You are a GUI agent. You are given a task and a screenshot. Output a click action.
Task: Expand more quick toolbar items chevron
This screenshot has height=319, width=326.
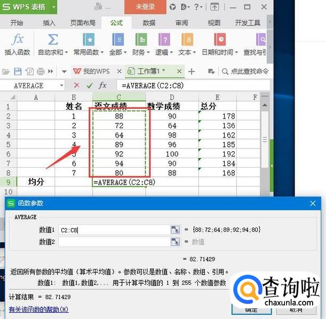click(x=50, y=72)
